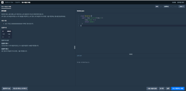Select vim keymap mode
The height and width of the screenshot is (91, 186).
click(171, 6)
